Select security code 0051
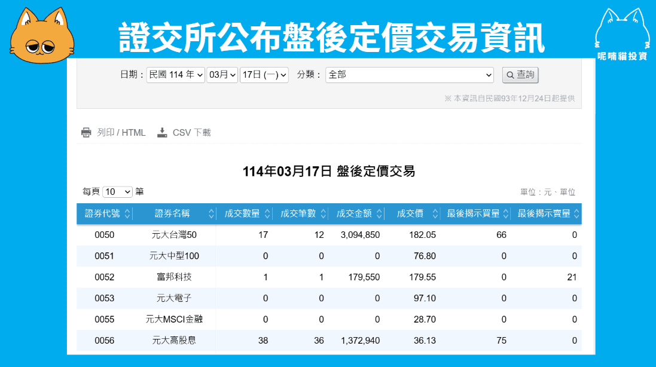656x367 pixels. pyautogui.click(x=105, y=256)
